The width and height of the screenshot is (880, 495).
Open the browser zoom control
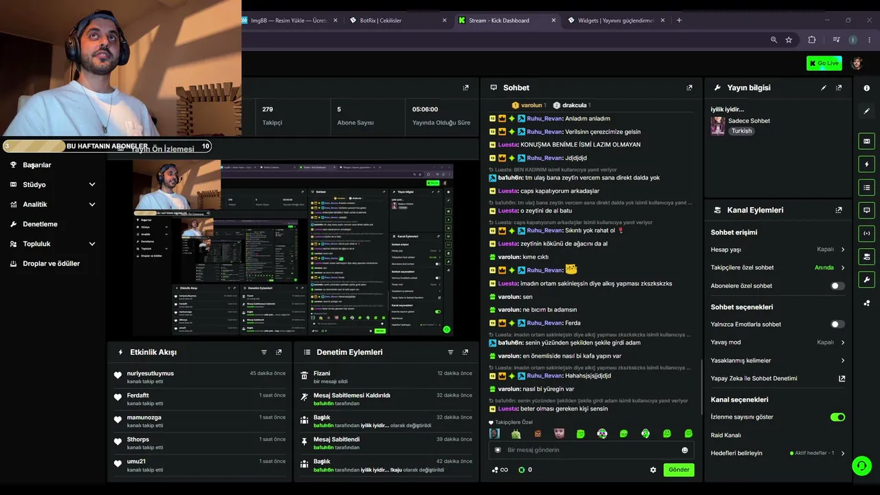(x=774, y=40)
